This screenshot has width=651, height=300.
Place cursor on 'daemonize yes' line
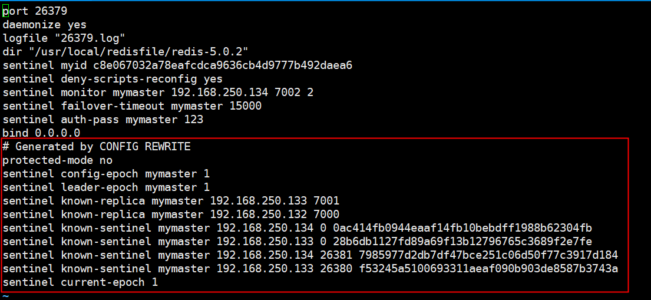[x=44, y=25]
